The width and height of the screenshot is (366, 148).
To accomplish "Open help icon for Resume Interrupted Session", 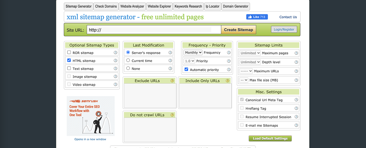I will point(296,117).
